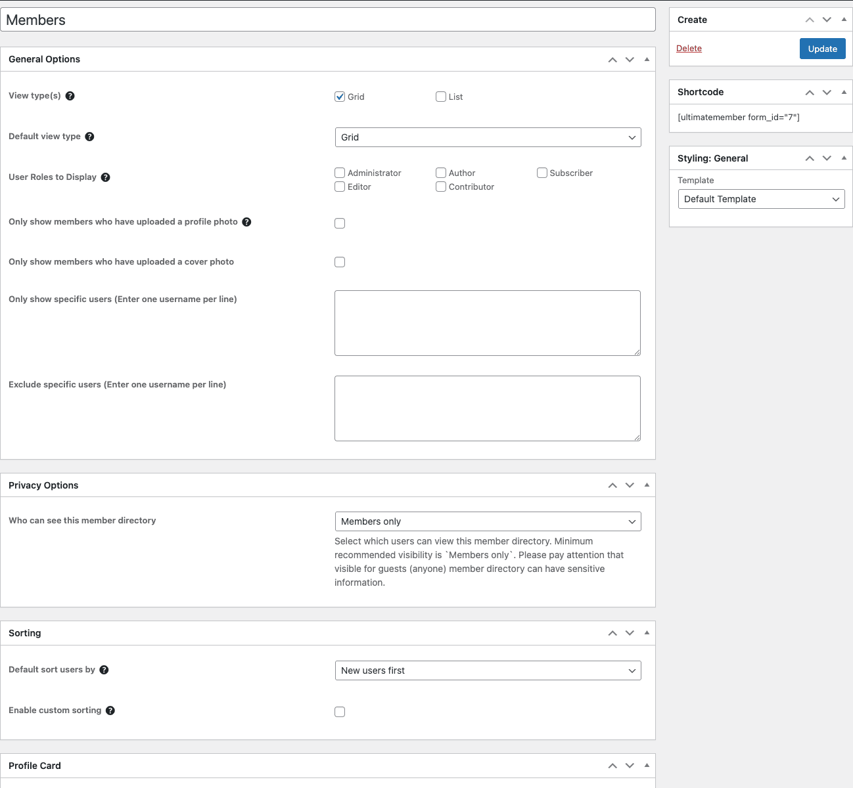
Task: Enable only members with profile photo
Action: tap(340, 223)
